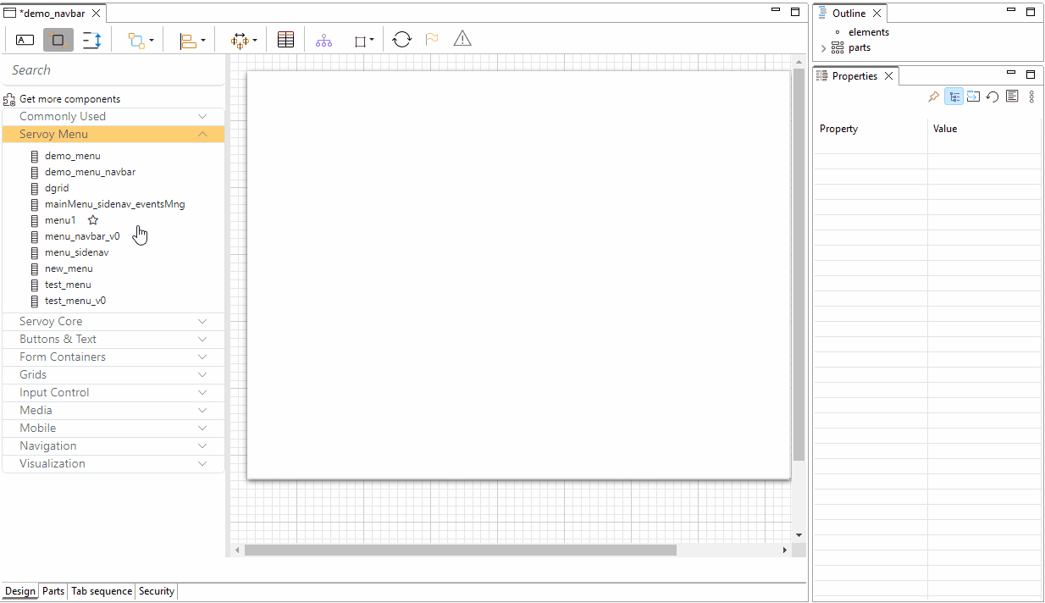The width and height of the screenshot is (1045, 603).
Task: Click the purple hierarchy tree icon
Action: (323, 40)
